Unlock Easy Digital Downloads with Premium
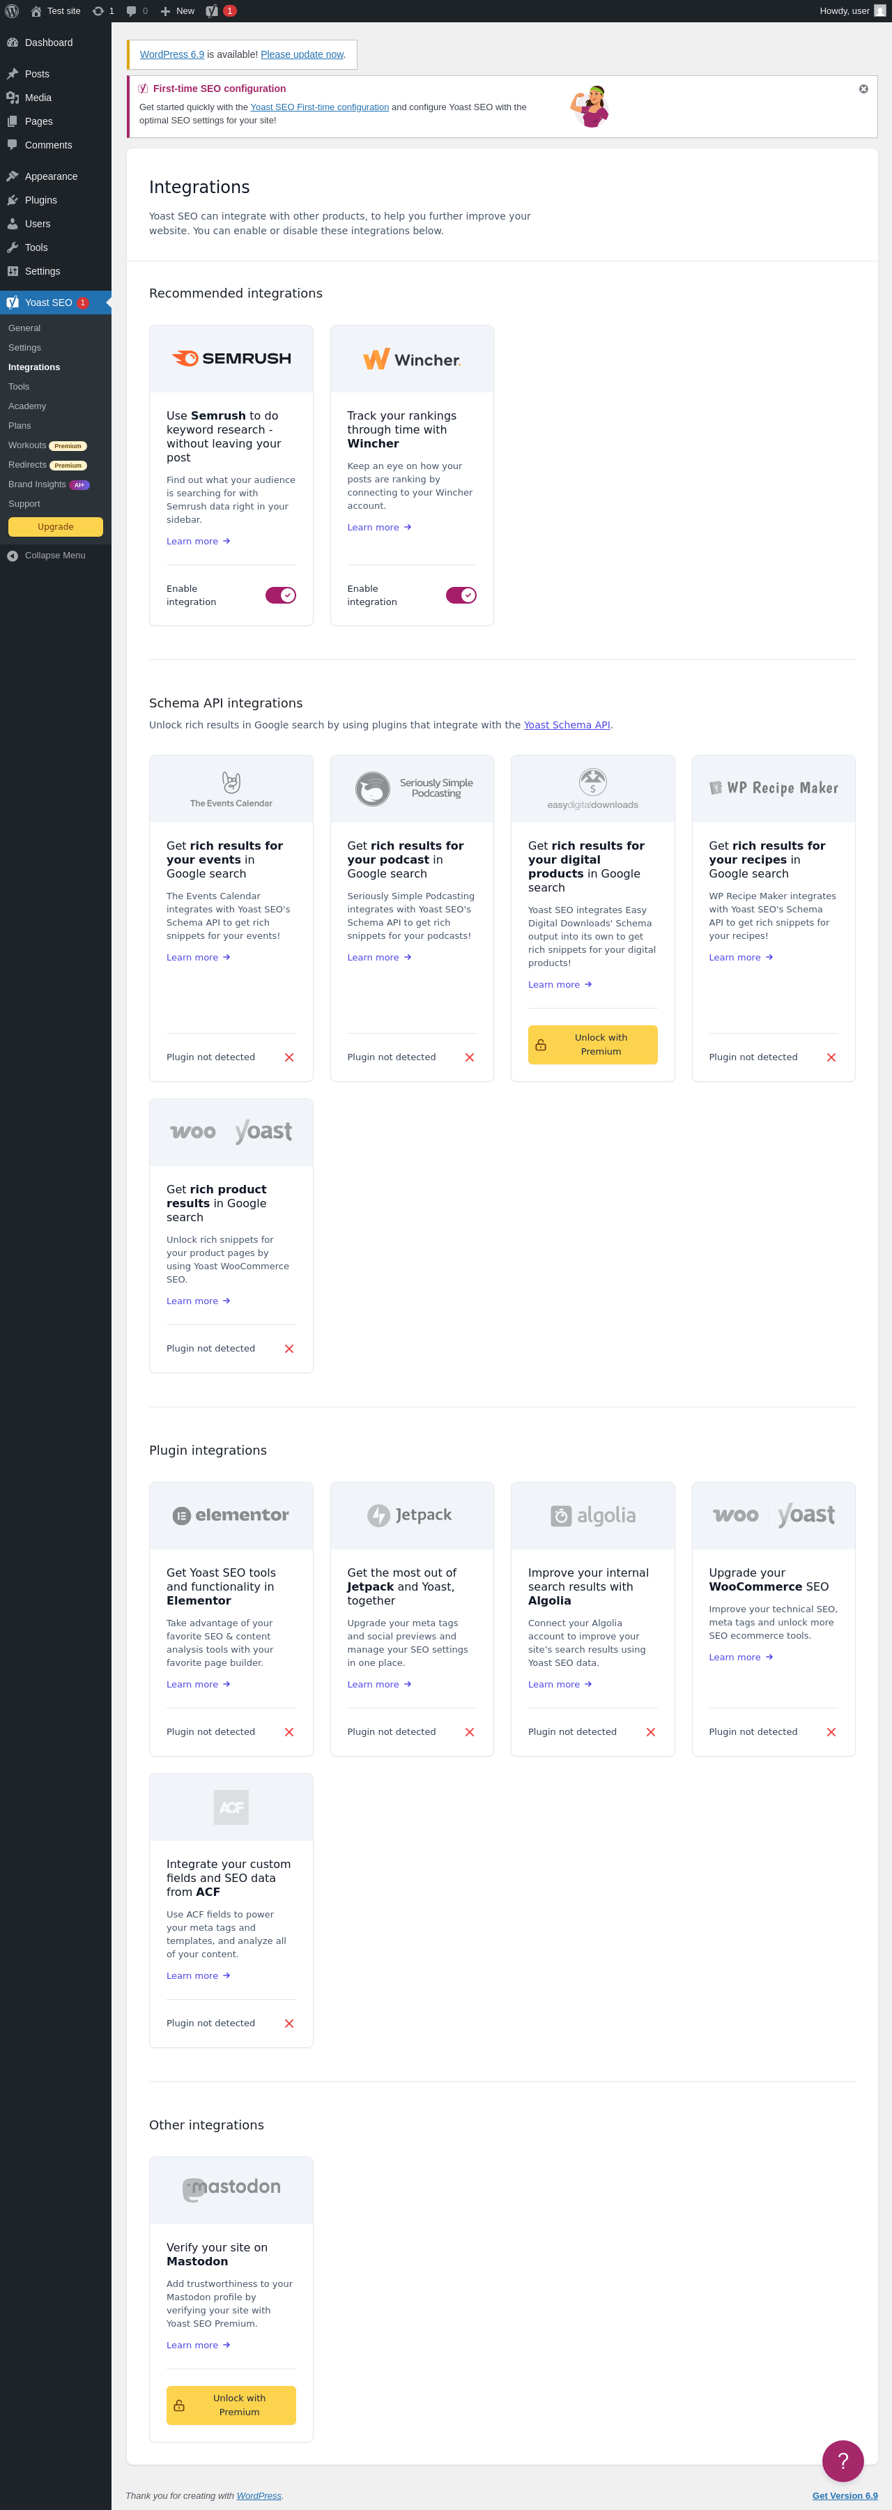Image resolution: width=892 pixels, height=2510 pixels. pos(592,1045)
